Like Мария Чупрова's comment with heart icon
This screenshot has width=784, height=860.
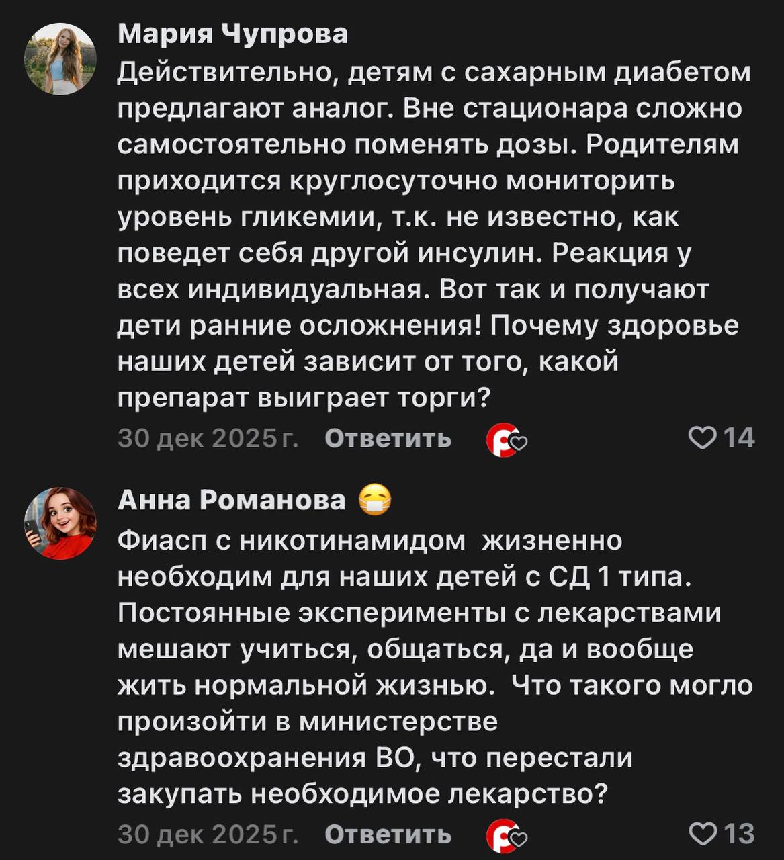click(702, 438)
